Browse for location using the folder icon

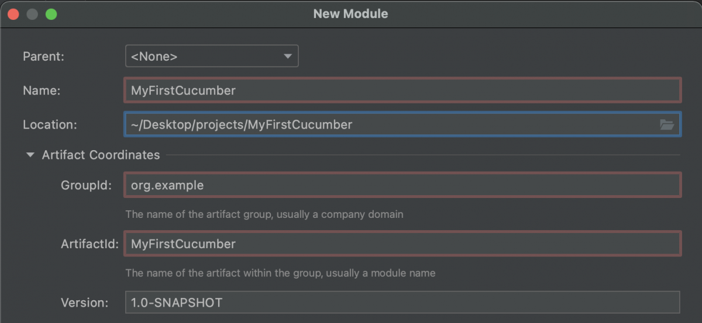click(666, 124)
